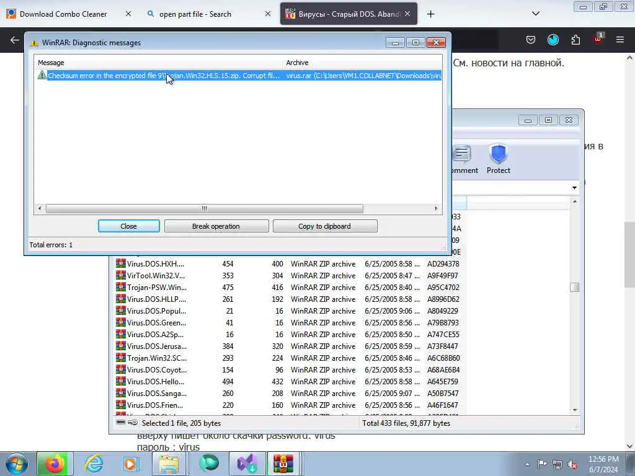Open a new browser tab

tap(430, 14)
